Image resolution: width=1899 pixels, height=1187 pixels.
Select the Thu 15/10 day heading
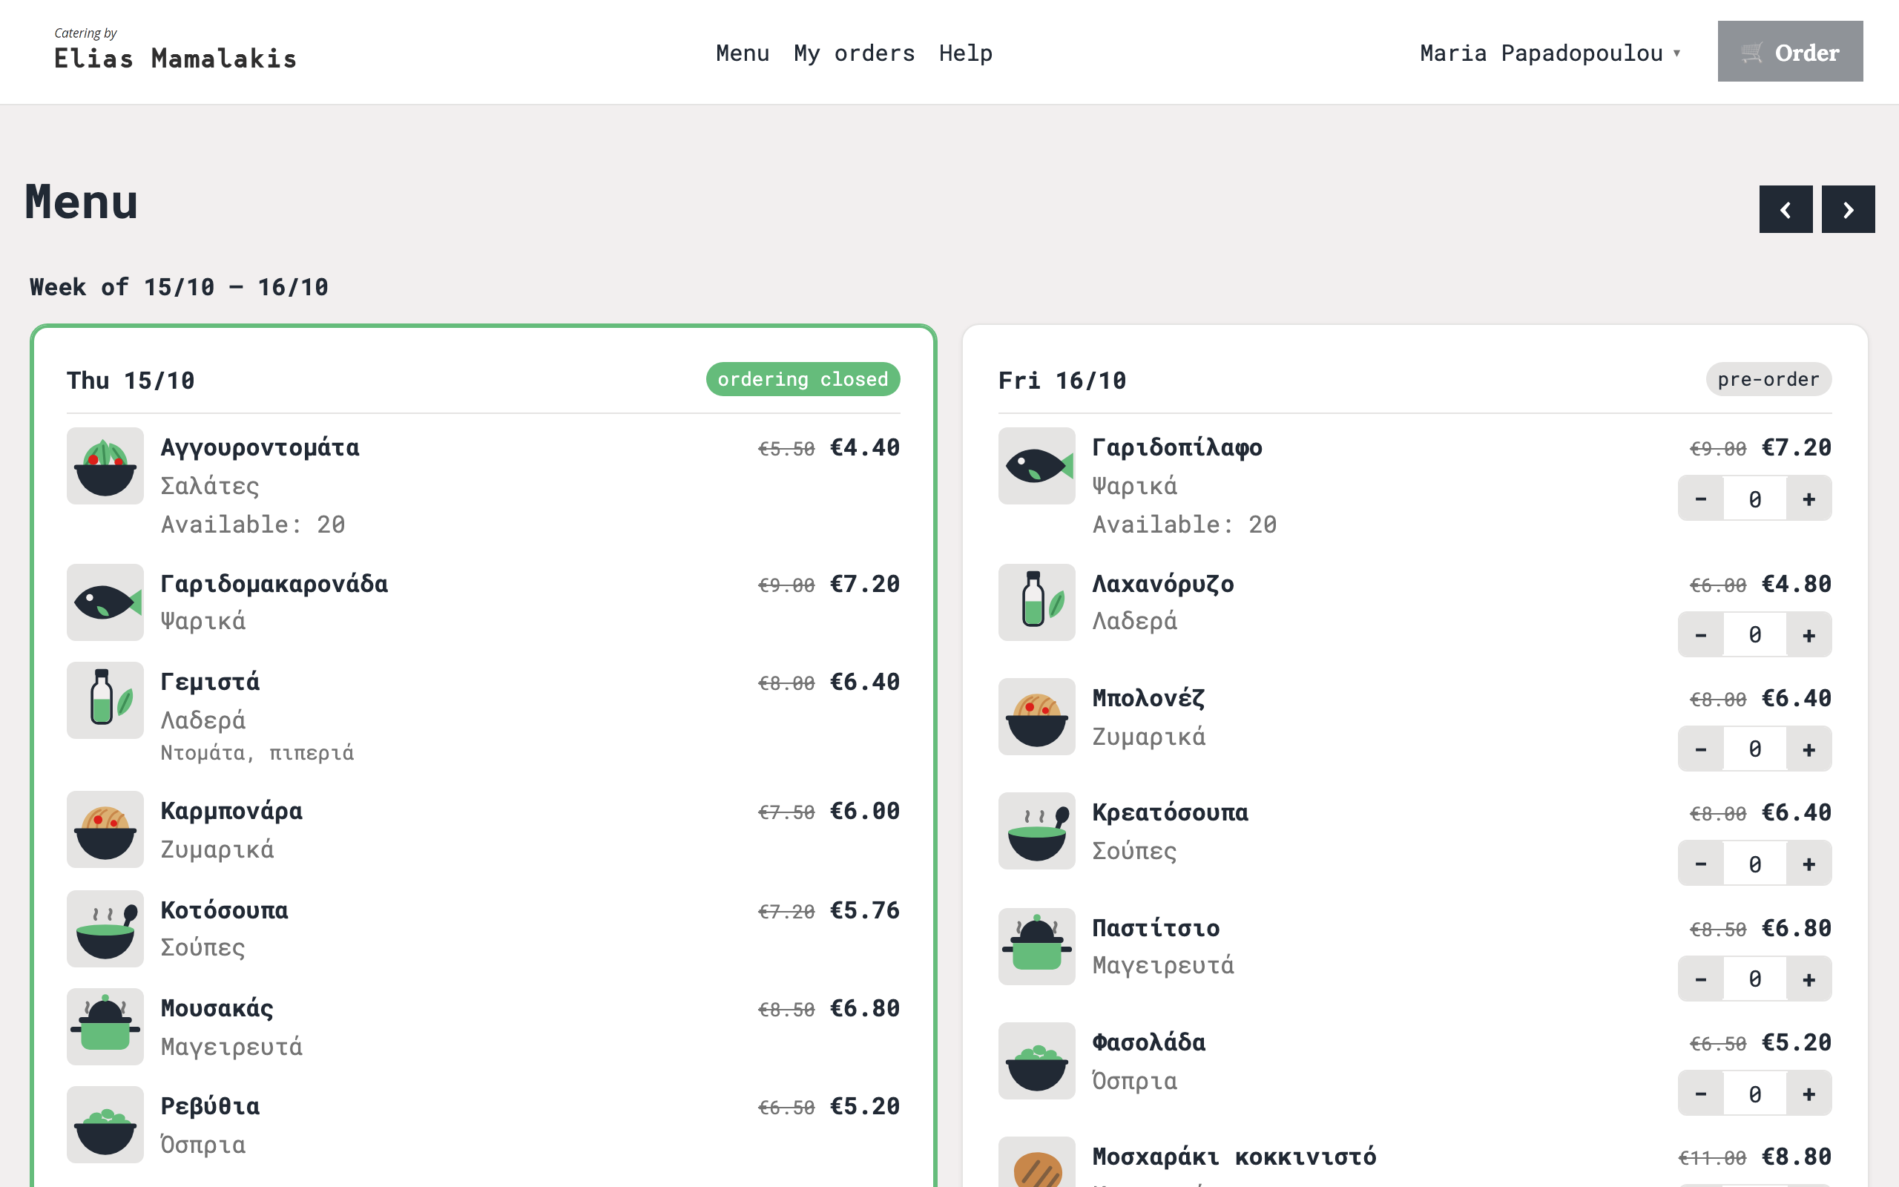point(131,381)
